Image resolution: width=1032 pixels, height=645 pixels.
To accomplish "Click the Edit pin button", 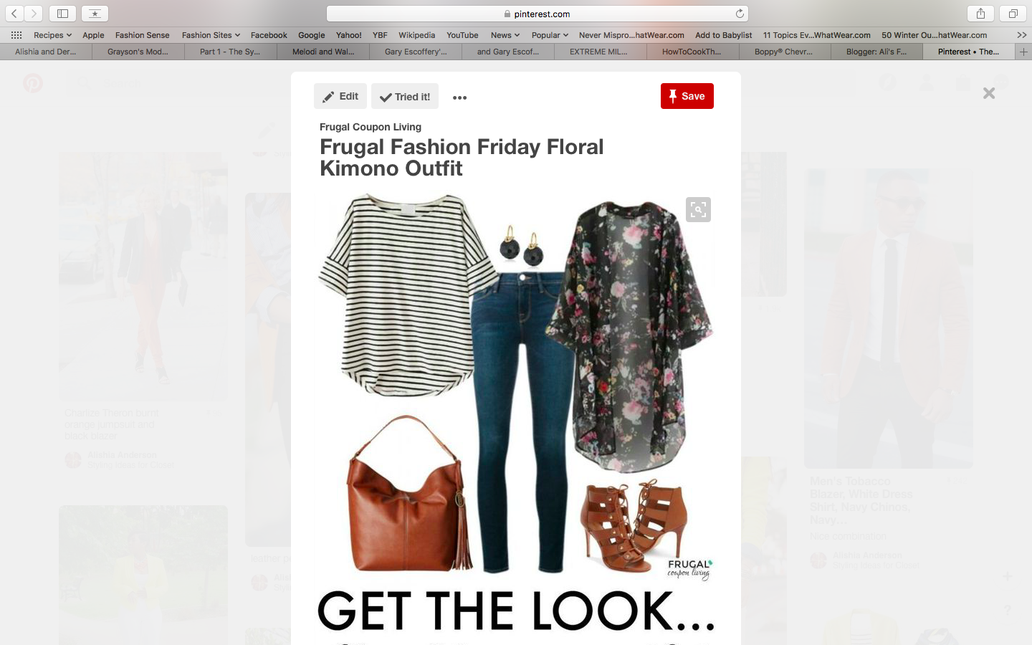I will [x=340, y=96].
